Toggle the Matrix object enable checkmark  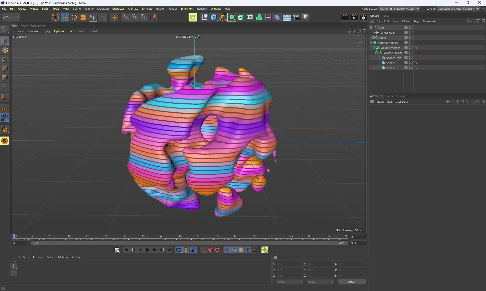coord(412,37)
